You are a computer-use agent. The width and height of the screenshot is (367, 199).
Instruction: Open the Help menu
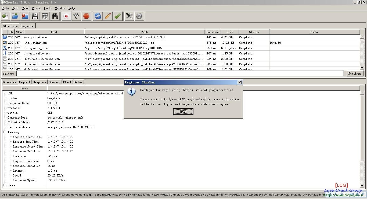point(71,8)
